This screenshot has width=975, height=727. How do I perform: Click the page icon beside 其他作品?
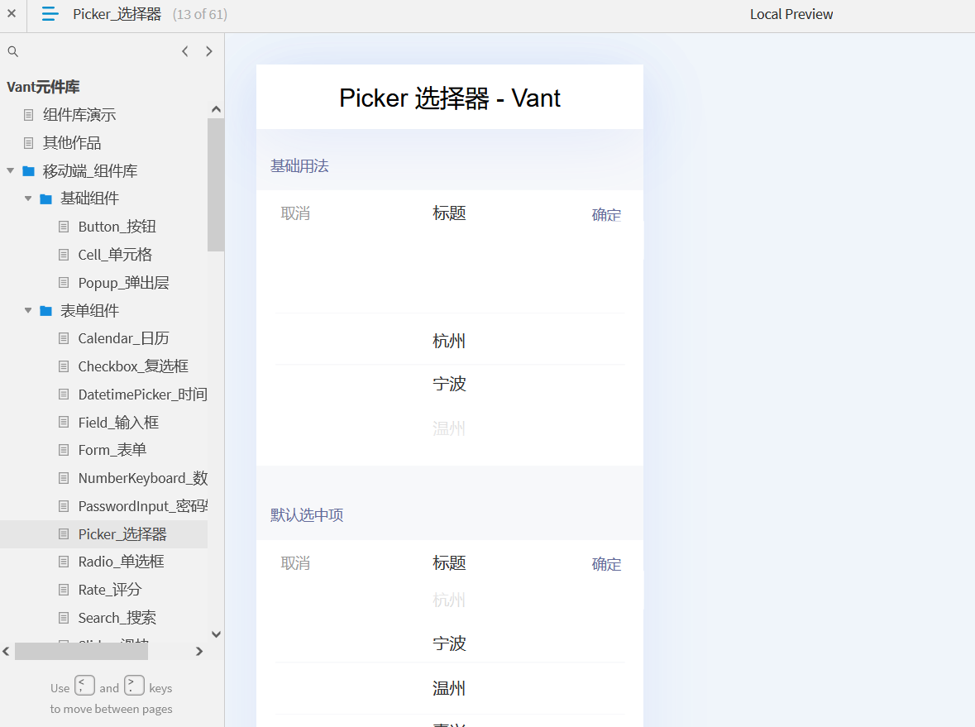(x=29, y=143)
